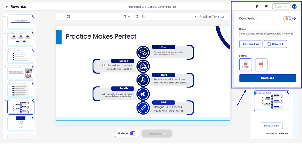Click the Open Link button
Screen dimensions: 302x144
251,44
